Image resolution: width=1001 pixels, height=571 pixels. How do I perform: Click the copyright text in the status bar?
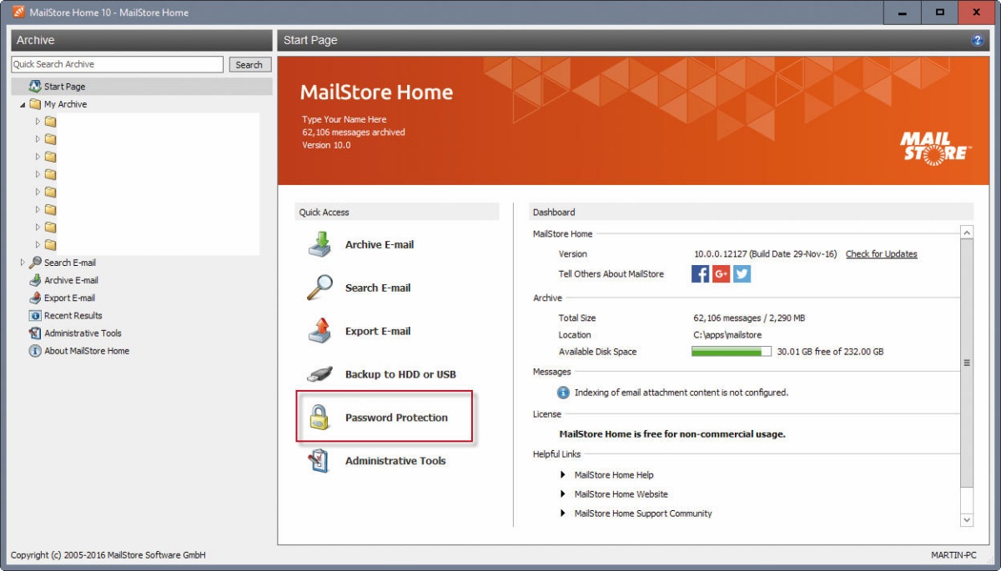pos(108,555)
